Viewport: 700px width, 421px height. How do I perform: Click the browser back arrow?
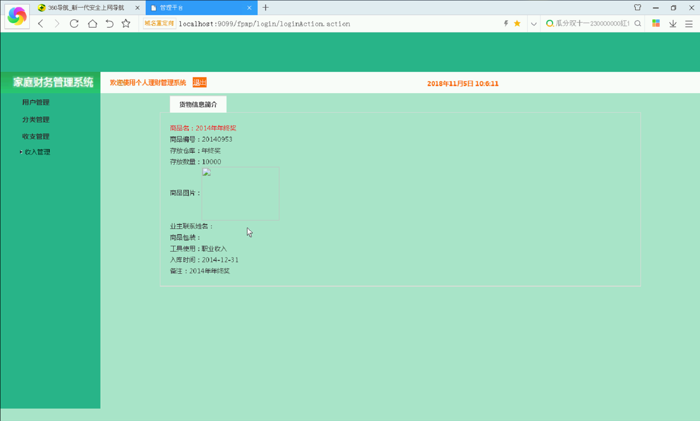tap(41, 24)
